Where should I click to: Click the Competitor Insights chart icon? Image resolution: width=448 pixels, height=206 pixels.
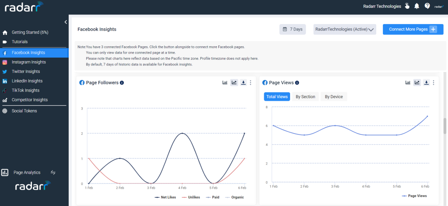[x=4, y=100]
